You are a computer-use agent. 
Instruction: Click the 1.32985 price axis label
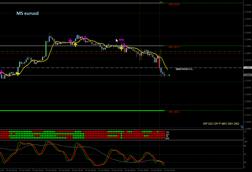[248, 129]
